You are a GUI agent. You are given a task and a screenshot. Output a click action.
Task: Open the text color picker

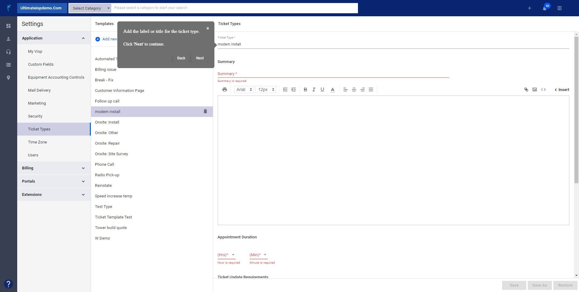pos(333,89)
